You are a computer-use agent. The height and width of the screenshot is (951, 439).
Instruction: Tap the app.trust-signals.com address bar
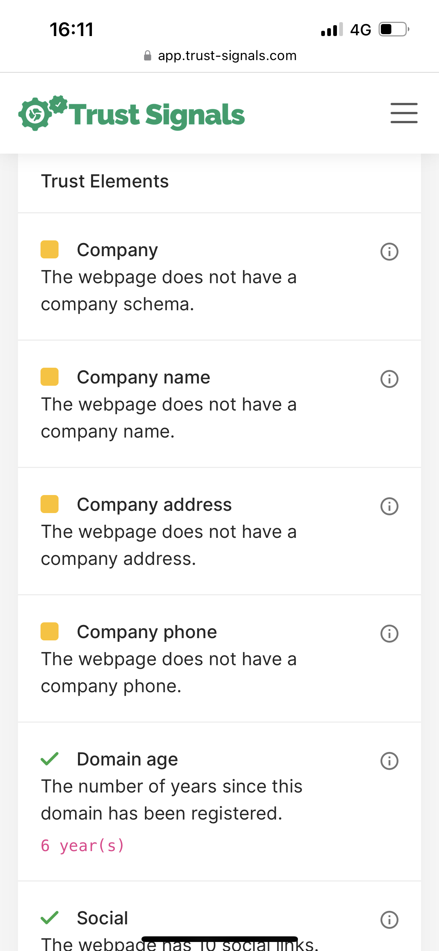220,56
